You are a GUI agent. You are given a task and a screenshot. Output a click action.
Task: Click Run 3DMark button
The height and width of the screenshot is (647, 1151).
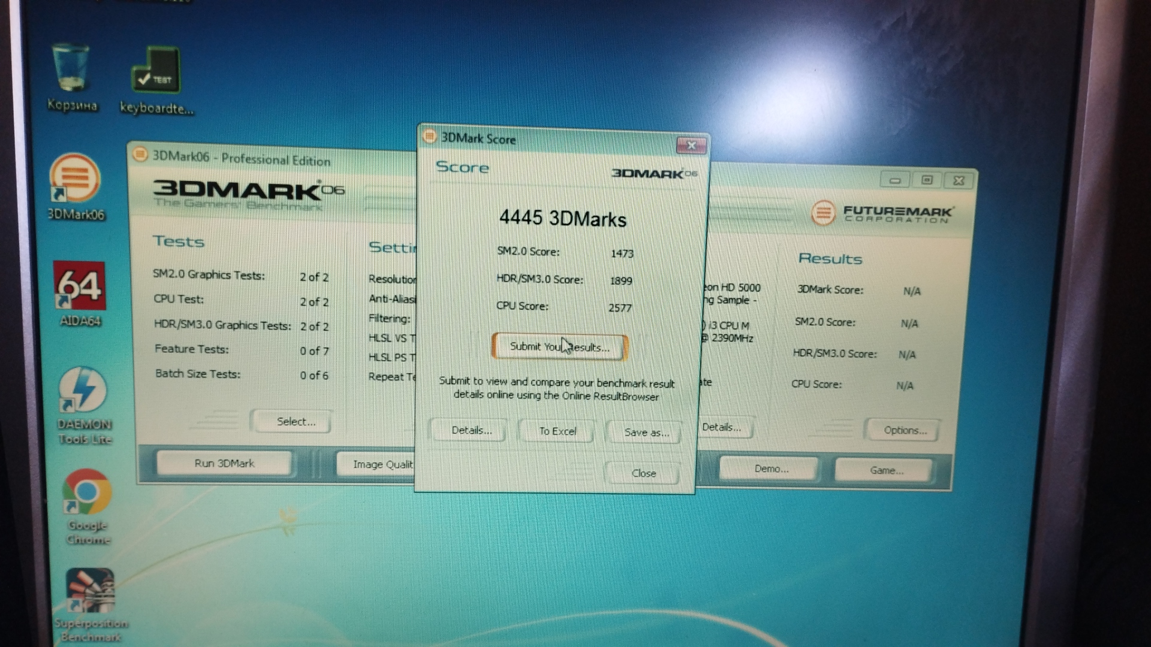(224, 463)
